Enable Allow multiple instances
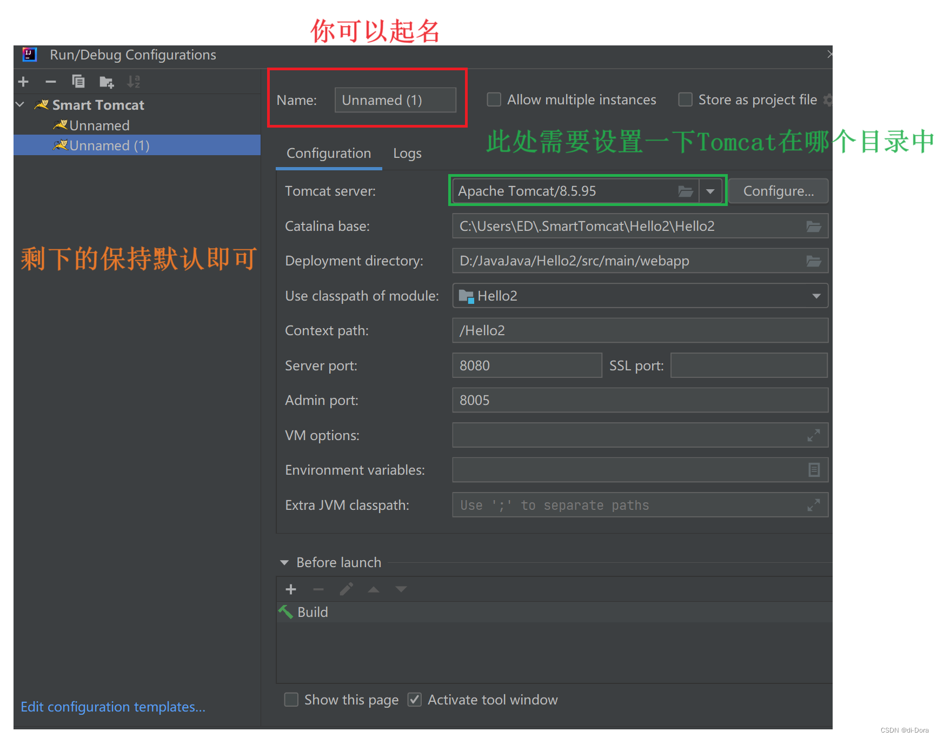Viewport: 937px width, 738px height. (494, 99)
